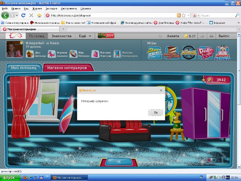Click OK in the saved-interior dialog
The width and height of the screenshot is (241, 181).
[155, 113]
